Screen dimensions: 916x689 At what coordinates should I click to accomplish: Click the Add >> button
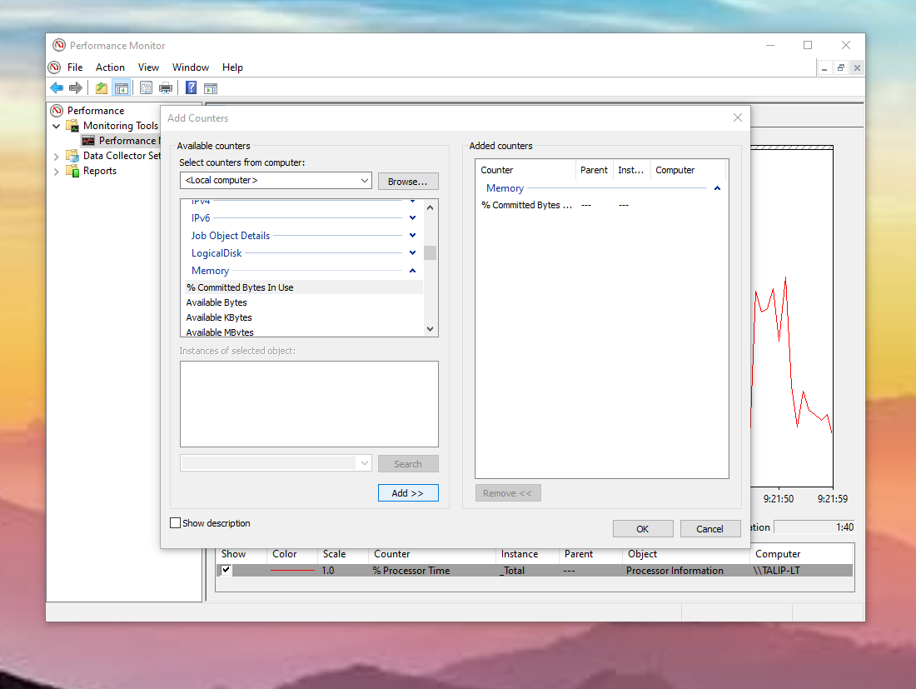pyautogui.click(x=408, y=493)
